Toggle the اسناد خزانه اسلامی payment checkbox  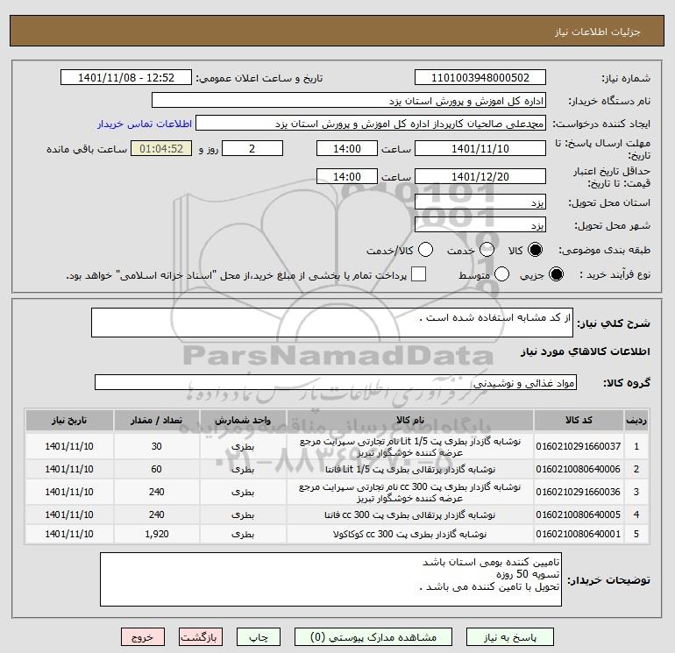pyautogui.click(x=418, y=274)
